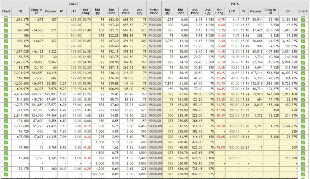The image size is (310, 179).
Task: Sort by the Strike Price column header
Action: click(154, 11)
